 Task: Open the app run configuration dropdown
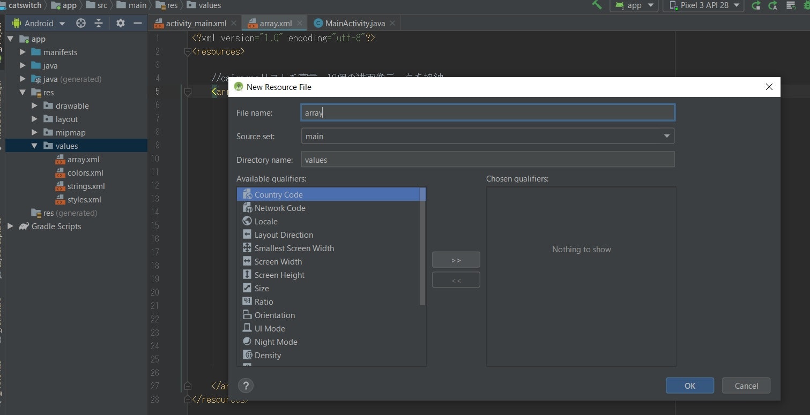(634, 5)
